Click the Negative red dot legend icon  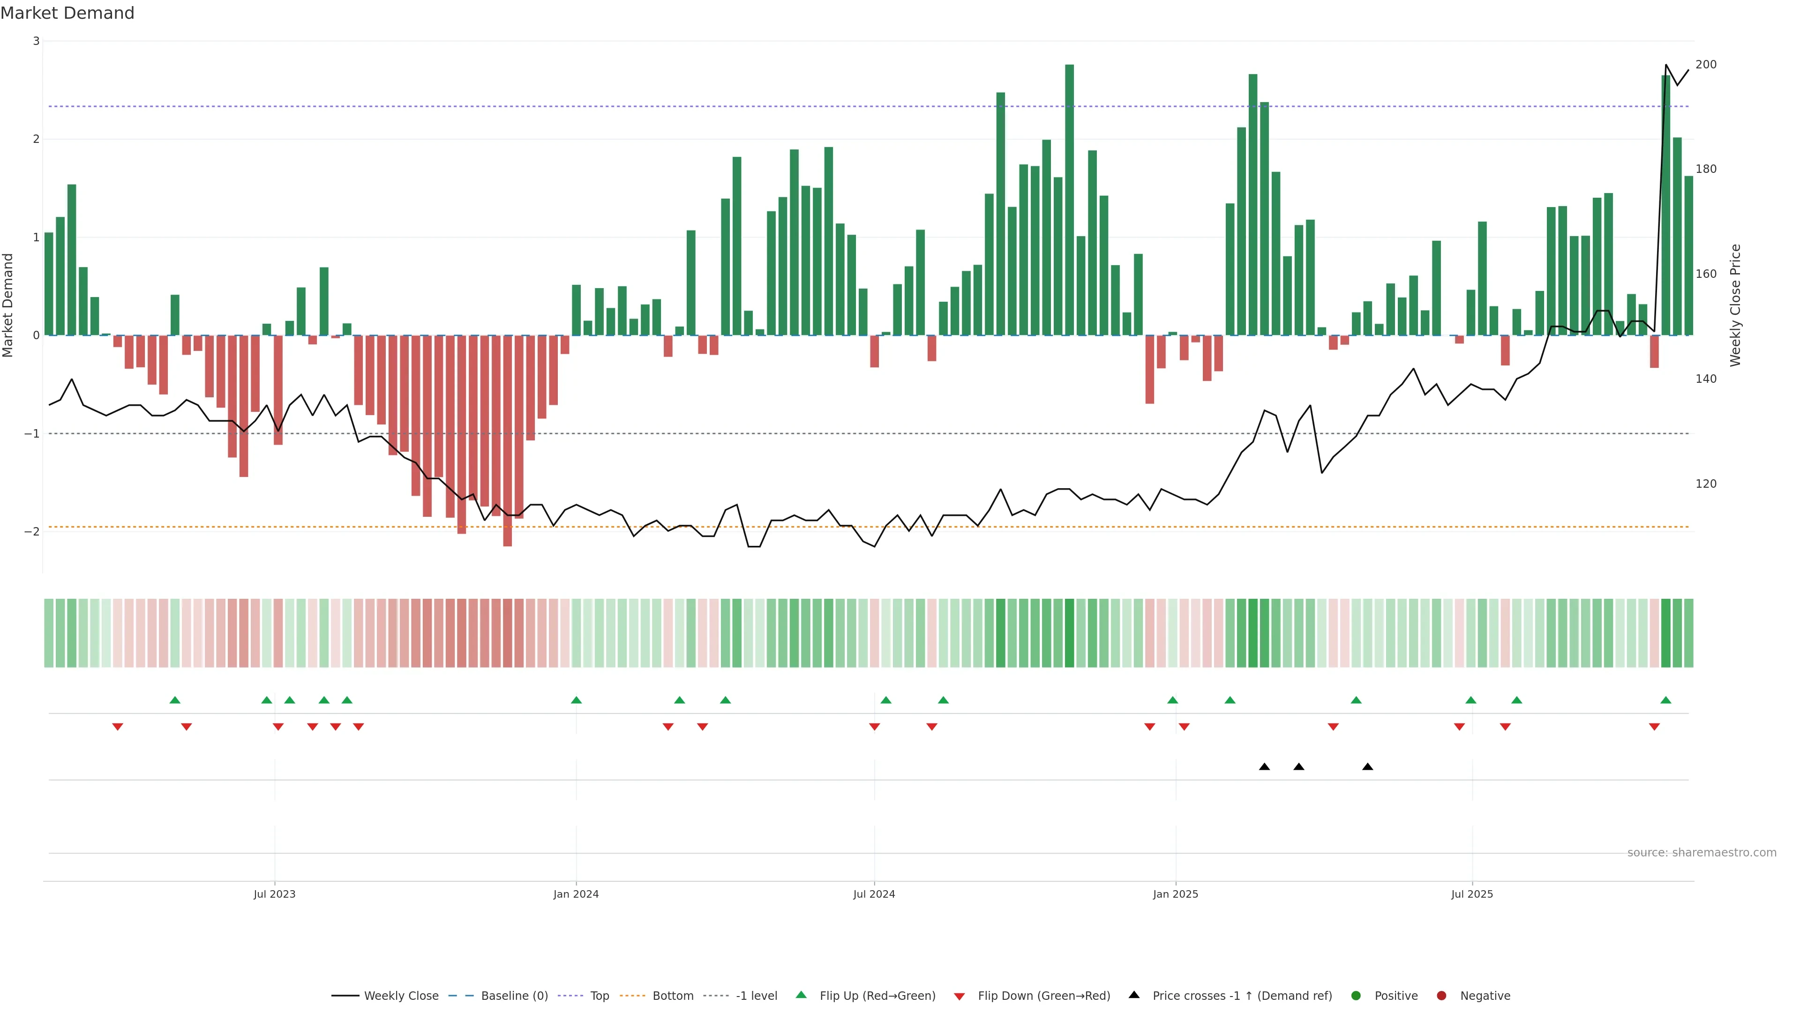1441,996
